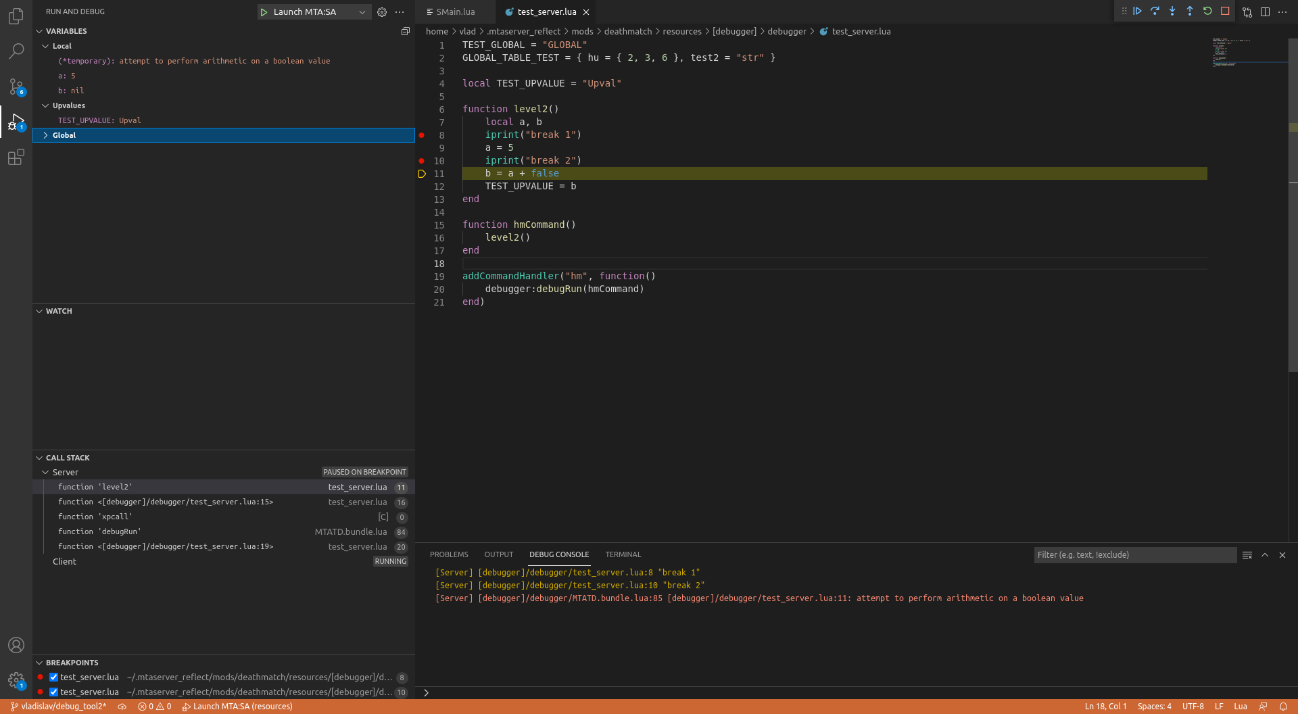Click the feedback icon in status bar
Viewport: 1298px width, 714px height.
click(x=1263, y=707)
